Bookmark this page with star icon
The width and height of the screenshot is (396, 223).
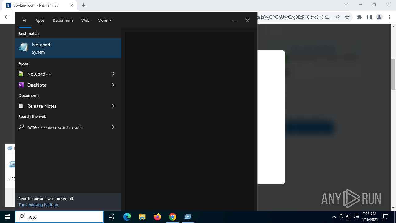(347, 17)
